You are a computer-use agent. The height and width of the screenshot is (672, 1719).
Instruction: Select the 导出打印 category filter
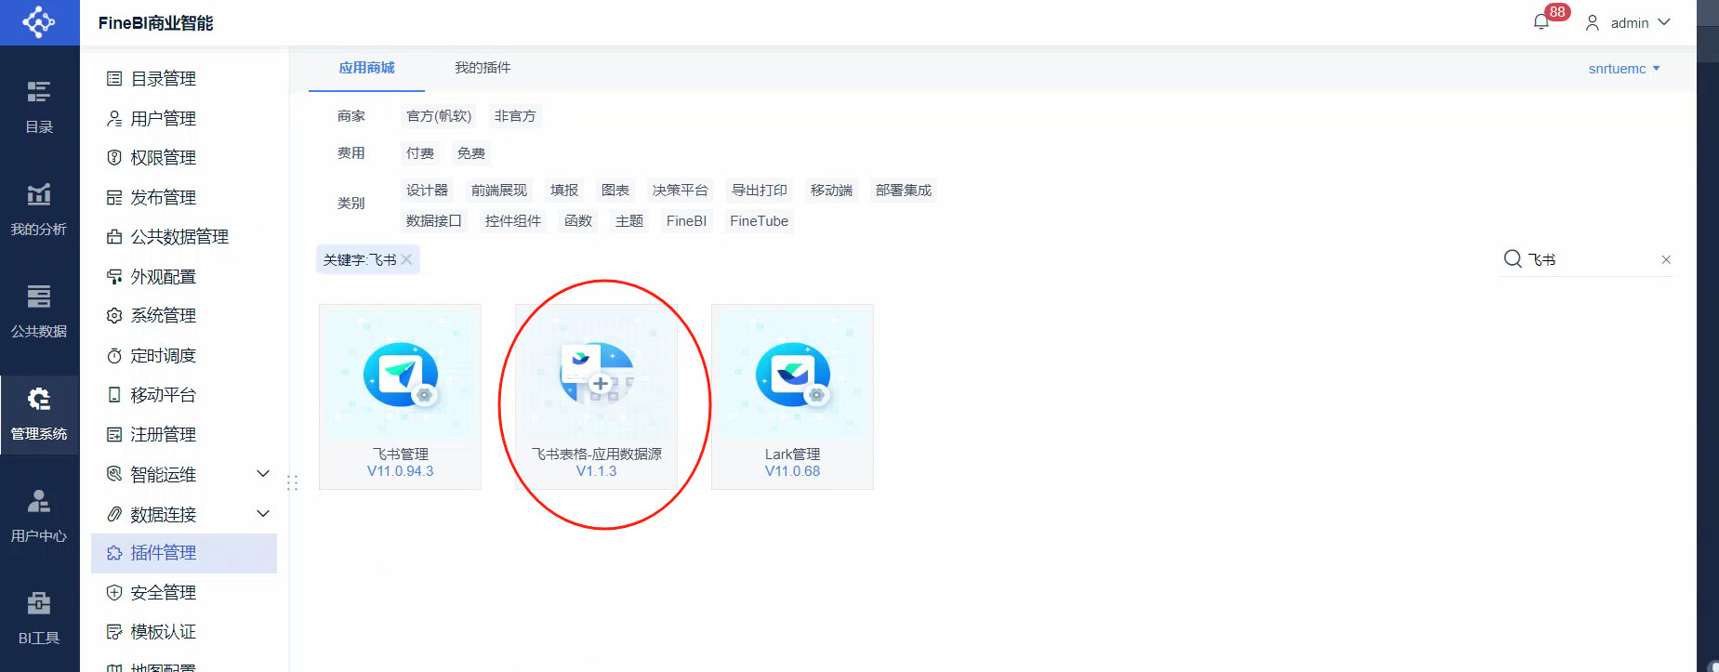(x=760, y=191)
